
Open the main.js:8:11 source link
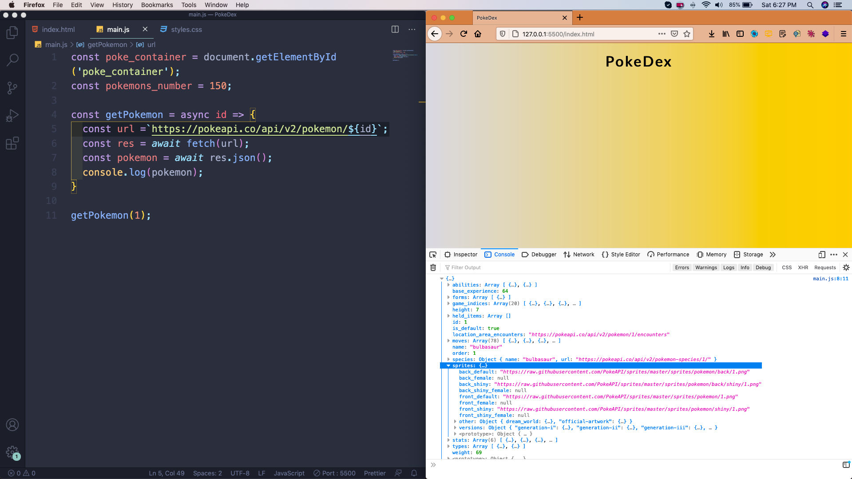coord(830,279)
